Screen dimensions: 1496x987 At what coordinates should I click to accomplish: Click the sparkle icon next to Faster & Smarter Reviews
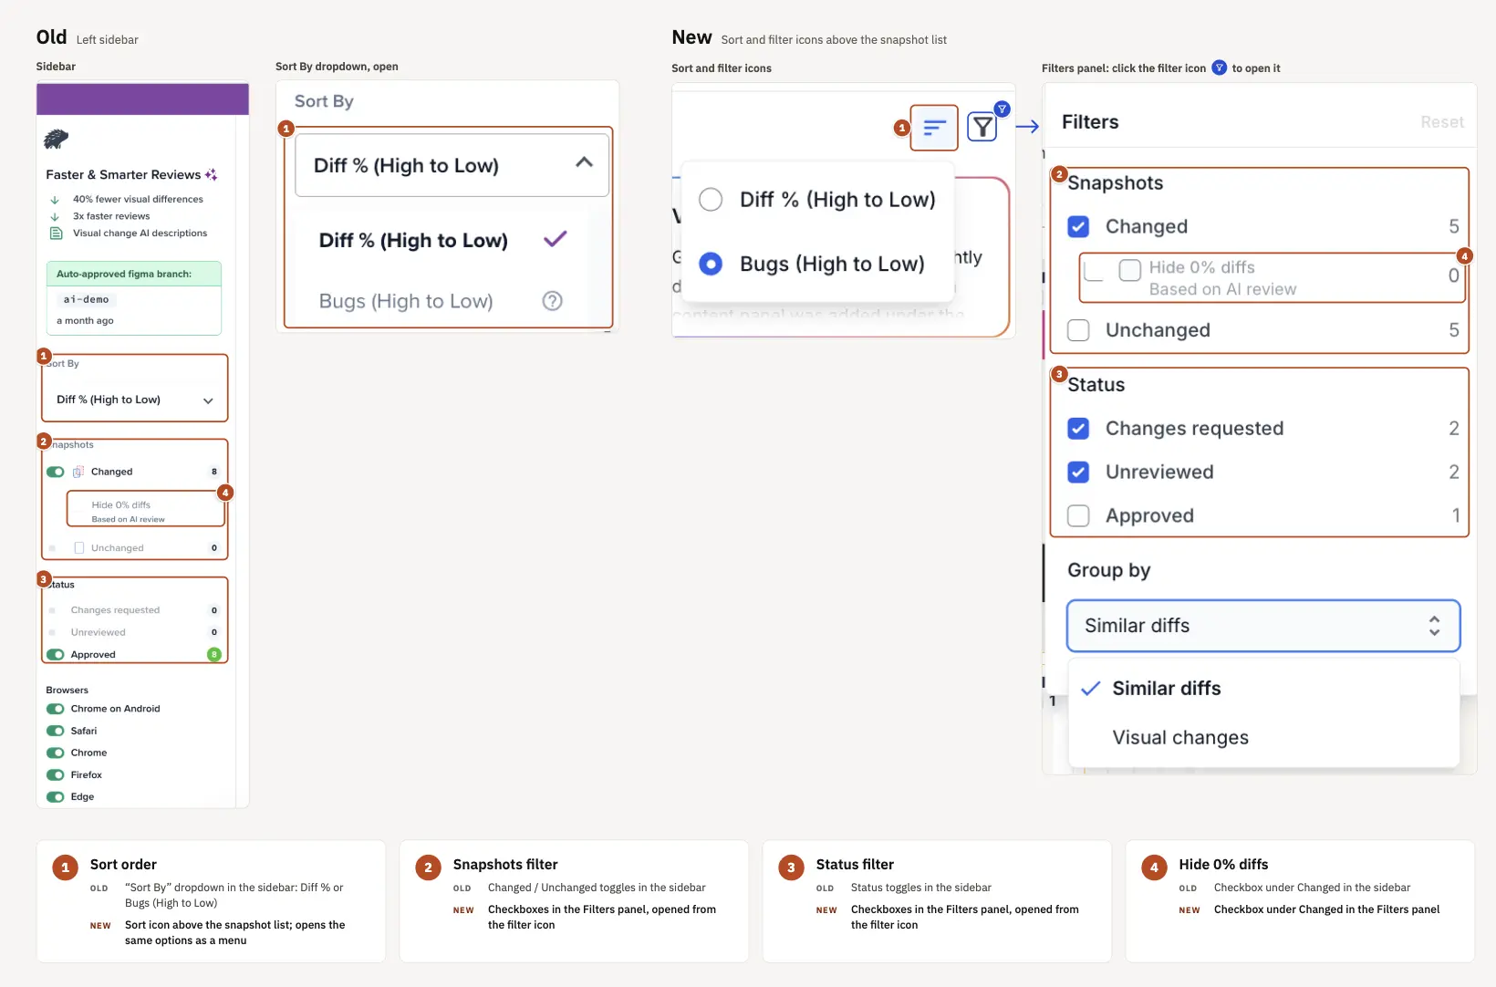(211, 174)
